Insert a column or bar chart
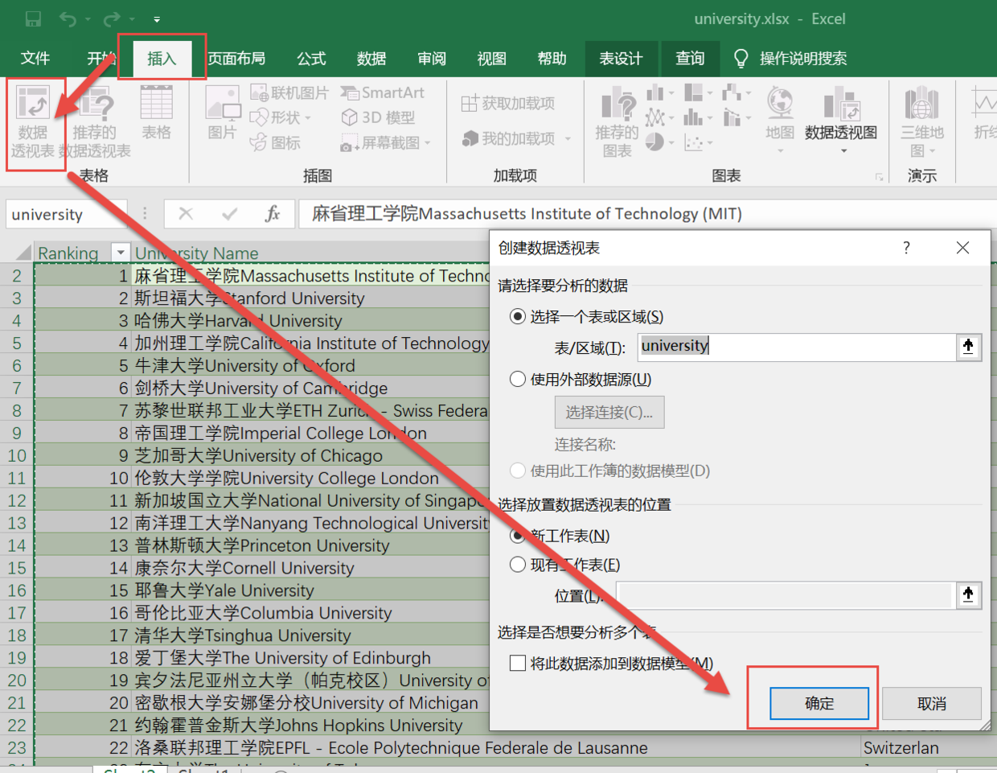This screenshot has height=773, width=997. (x=655, y=93)
